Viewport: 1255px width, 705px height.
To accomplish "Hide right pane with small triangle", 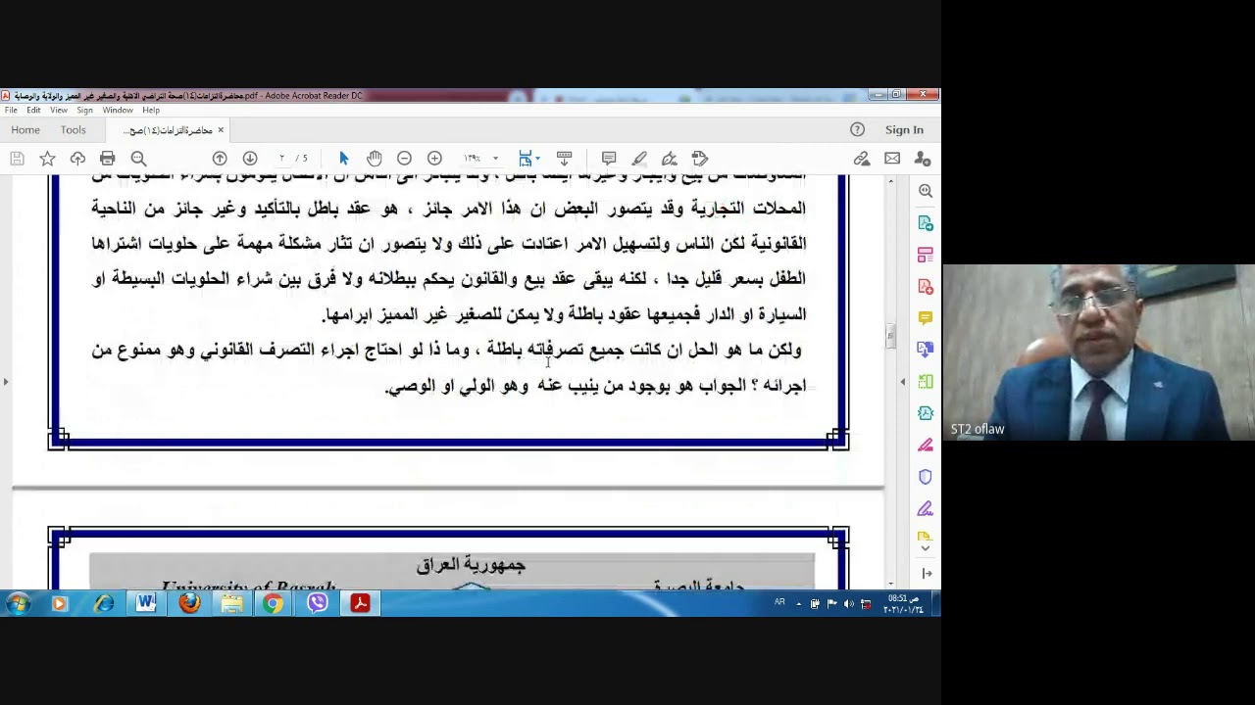I will 903,382.
